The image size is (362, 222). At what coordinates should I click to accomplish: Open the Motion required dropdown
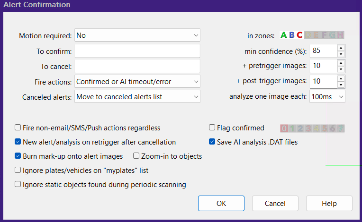137,35
